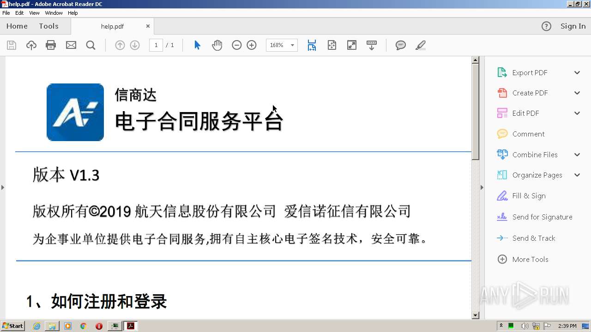Click More Tools in the side panel
Image resolution: width=591 pixels, height=332 pixels.
pos(530,259)
